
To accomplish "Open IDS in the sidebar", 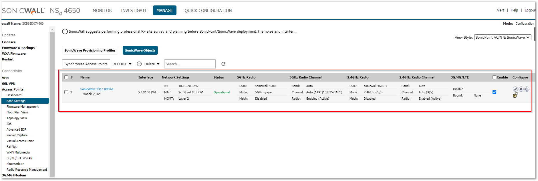I will point(9,124).
